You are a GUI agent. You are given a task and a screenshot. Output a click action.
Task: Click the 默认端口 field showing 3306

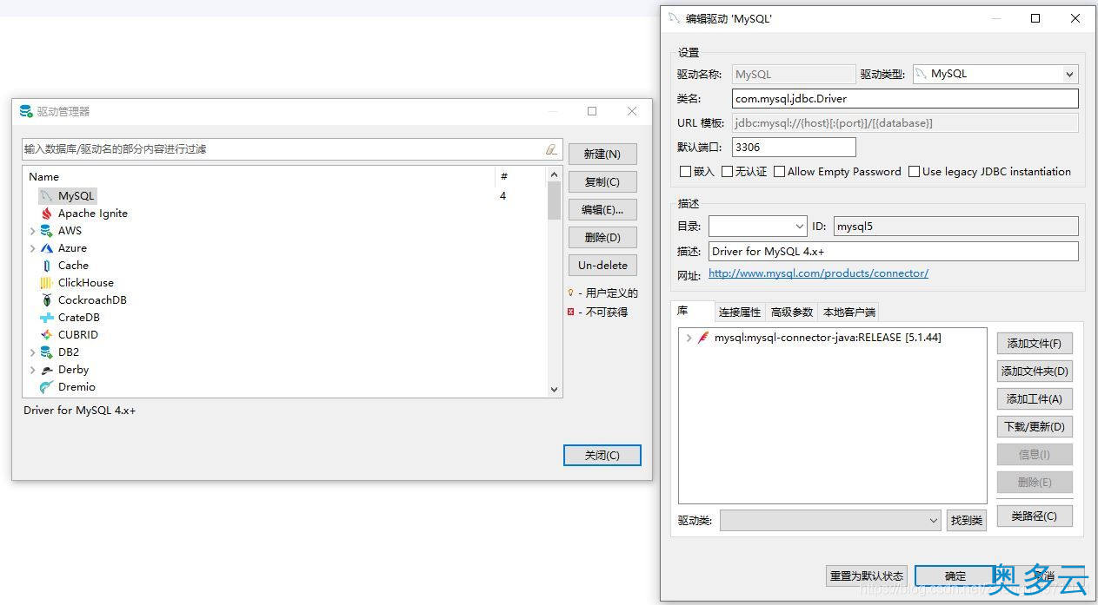click(794, 148)
